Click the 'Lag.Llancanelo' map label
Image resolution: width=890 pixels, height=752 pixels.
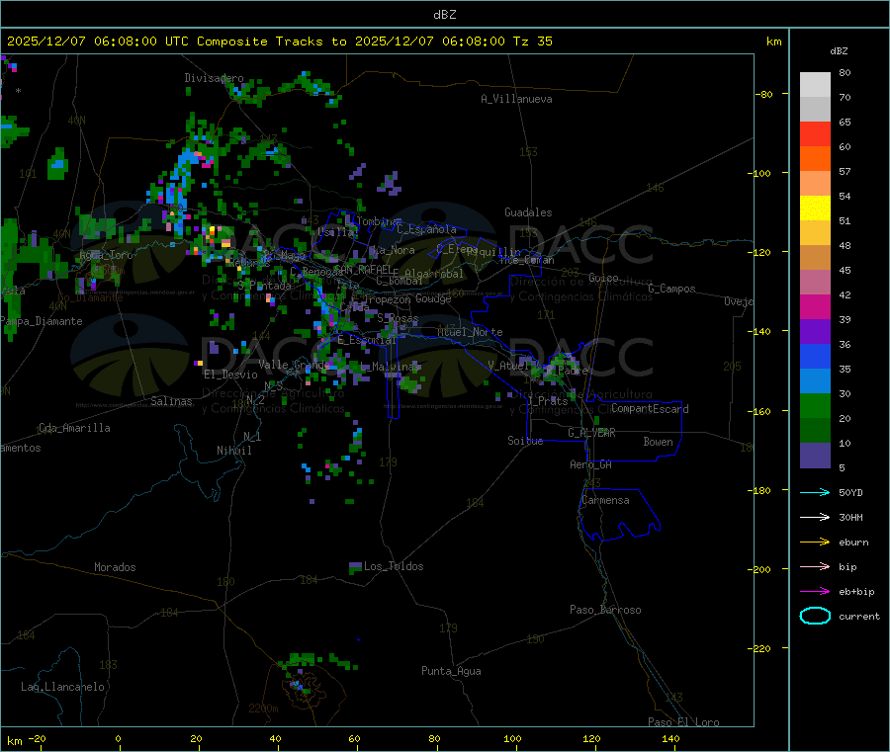62,687
